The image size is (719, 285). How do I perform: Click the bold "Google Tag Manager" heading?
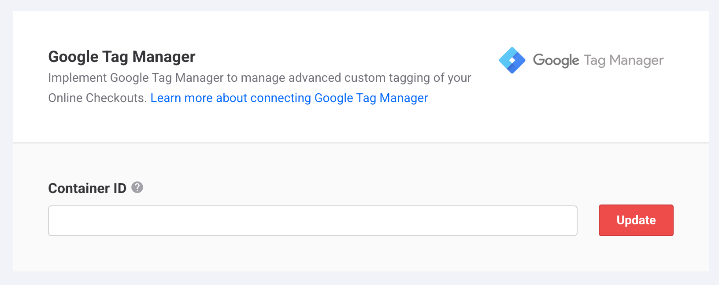pyautogui.click(x=122, y=57)
